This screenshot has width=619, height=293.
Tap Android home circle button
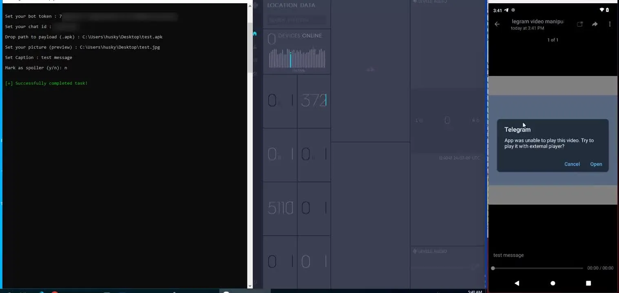tap(553, 283)
